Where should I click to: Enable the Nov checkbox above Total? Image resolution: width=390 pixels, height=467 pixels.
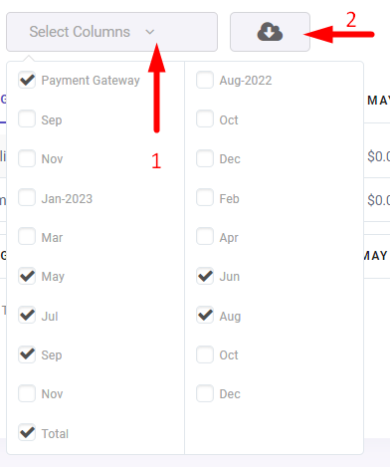tap(27, 393)
